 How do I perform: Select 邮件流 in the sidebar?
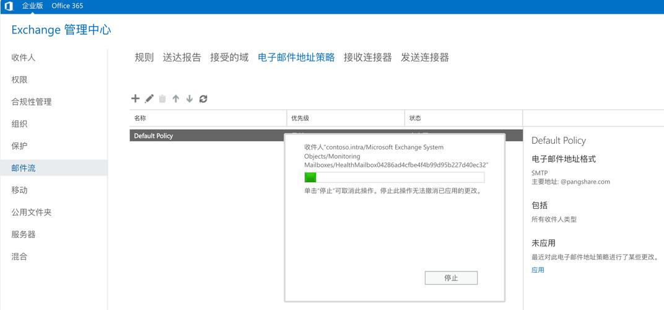[x=54, y=168]
